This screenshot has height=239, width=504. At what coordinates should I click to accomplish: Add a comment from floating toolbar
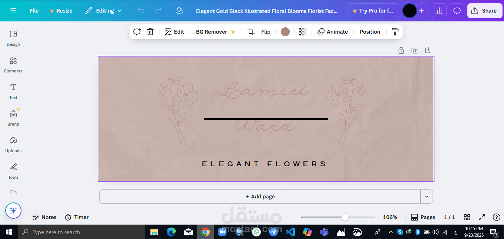tap(137, 32)
